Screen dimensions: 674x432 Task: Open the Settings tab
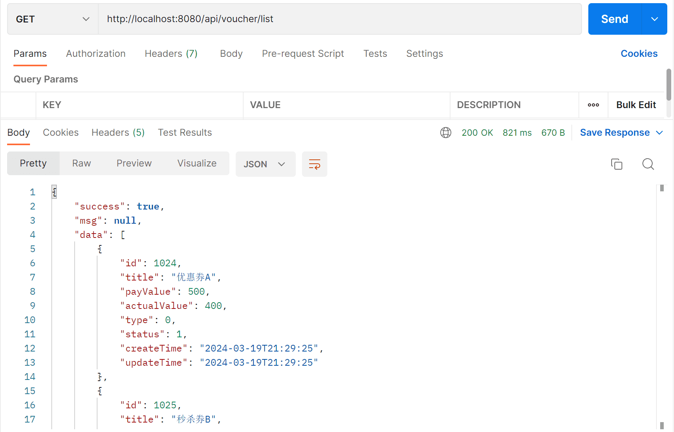424,54
